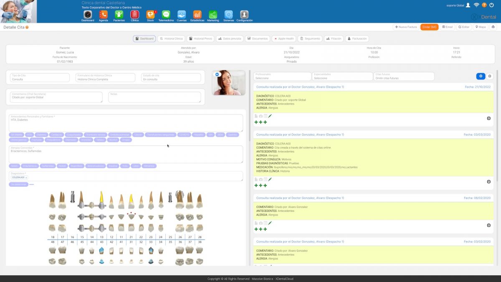Collapse the 21/10/2022 consultation entry

click(489, 118)
